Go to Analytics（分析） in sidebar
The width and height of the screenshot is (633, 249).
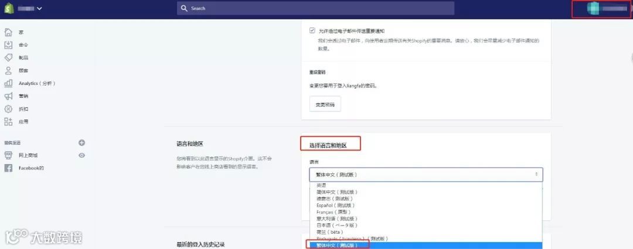click(x=37, y=83)
